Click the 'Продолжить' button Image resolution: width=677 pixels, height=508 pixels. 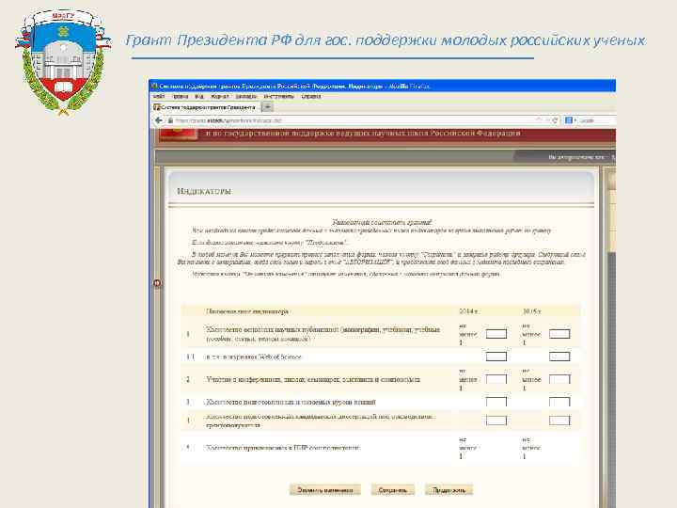pos(449,490)
